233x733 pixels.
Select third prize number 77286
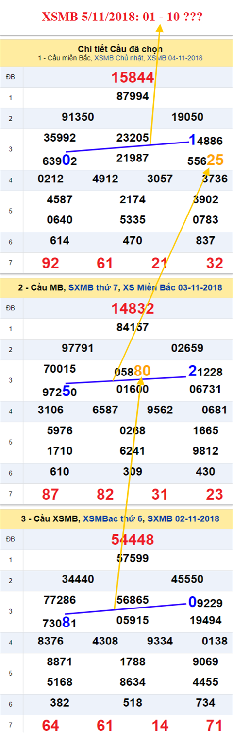(60, 599)
